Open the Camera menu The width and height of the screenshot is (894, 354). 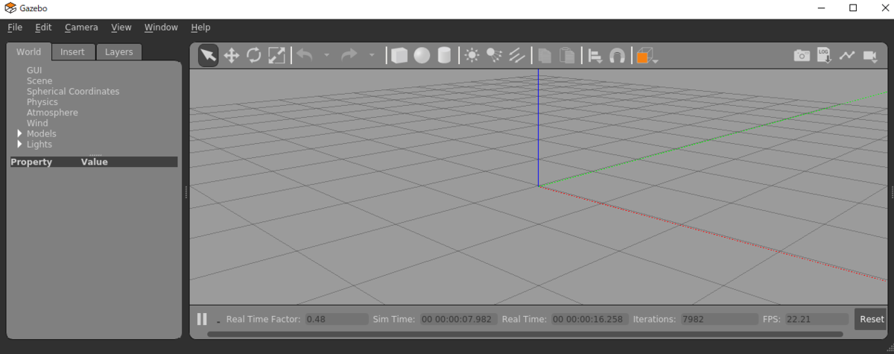click(81, 27)
